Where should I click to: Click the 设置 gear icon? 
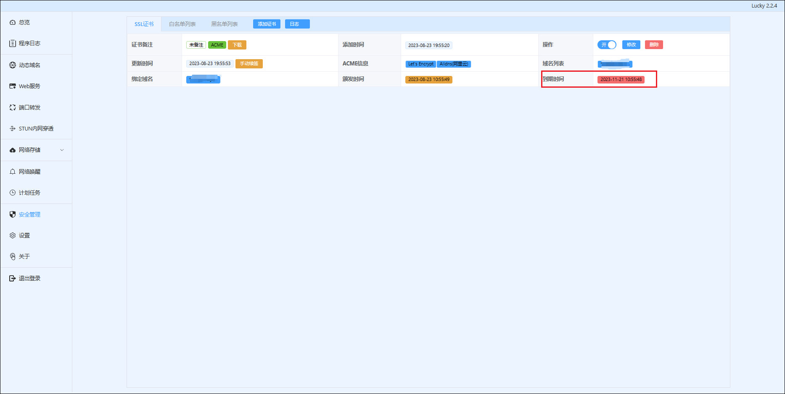(x=13, y=235)
